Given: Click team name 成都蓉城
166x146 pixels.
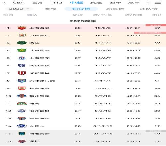Looking at the screenshot, I should [40, 73].
